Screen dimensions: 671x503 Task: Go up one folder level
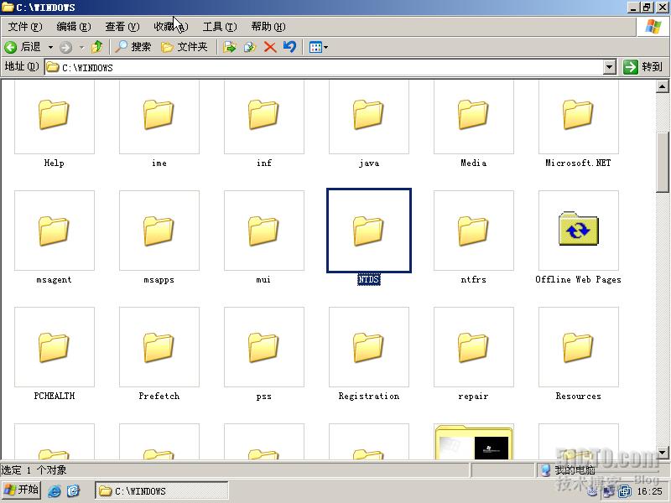pyautogui.click(x=97, y=47)
